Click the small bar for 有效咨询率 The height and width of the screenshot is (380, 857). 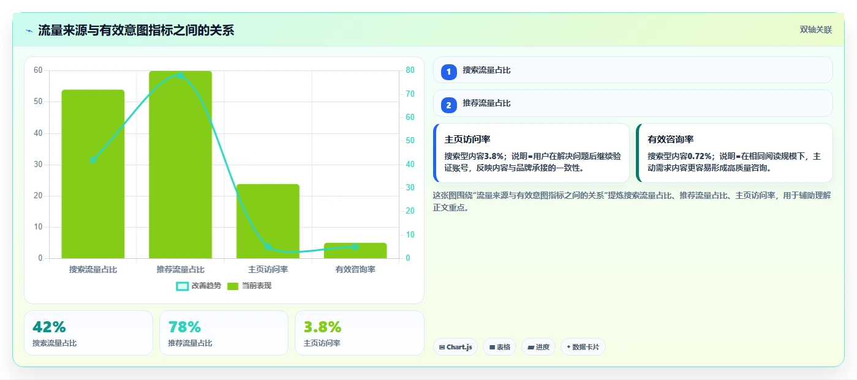point(355,251)
